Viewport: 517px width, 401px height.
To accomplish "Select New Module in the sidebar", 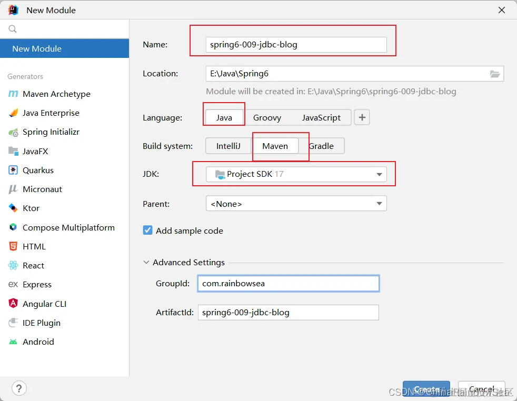I will pos(65,48).
